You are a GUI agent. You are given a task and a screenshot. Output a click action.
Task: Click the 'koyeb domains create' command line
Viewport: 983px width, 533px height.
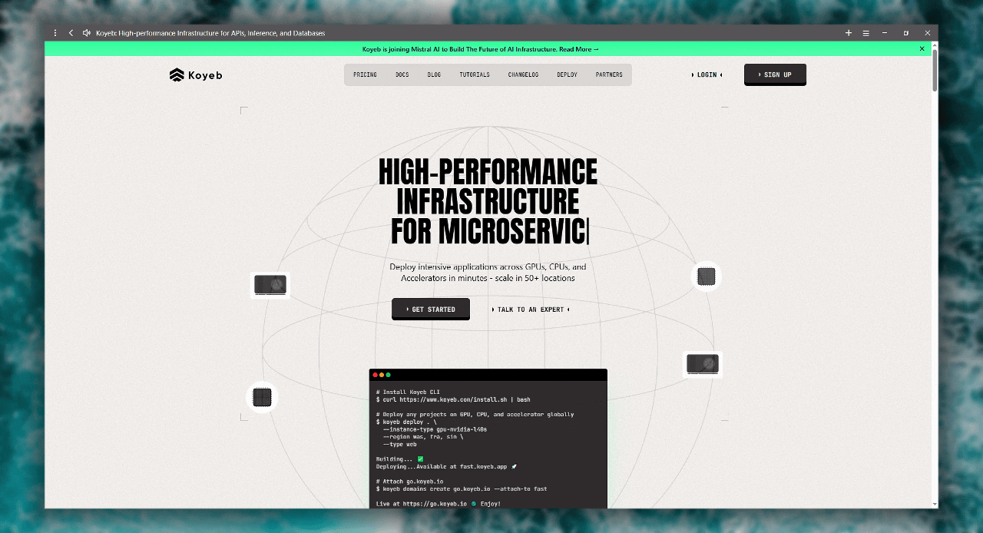click(462, 488)
